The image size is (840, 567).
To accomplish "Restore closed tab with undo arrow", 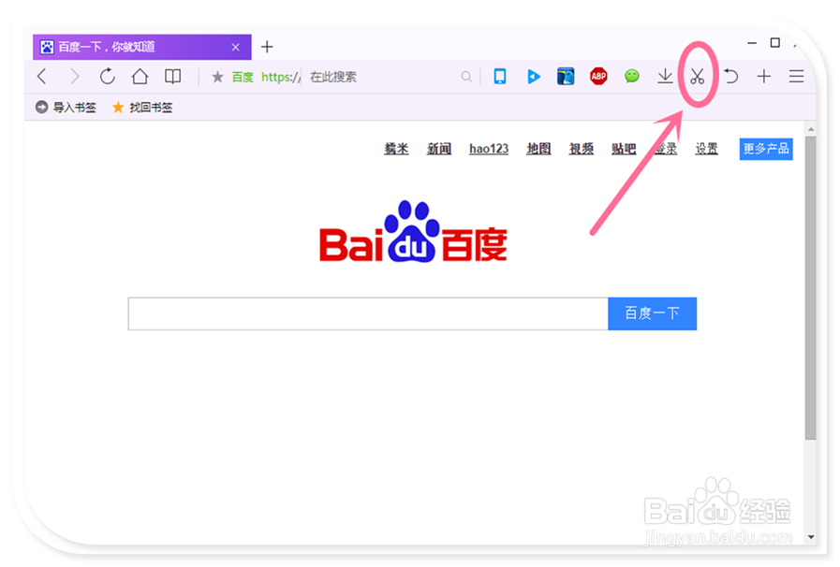I will (731, 77).
